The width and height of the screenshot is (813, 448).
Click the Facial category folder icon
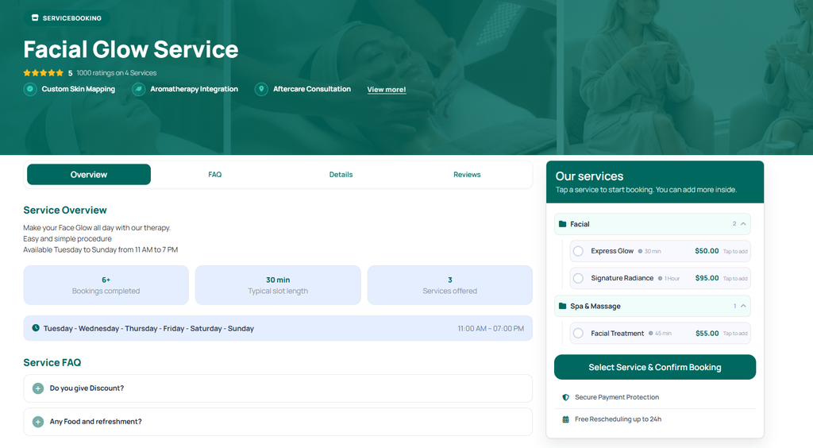563,224
